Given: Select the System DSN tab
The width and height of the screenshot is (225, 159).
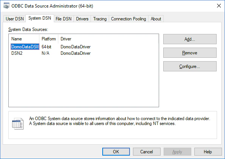Looking at the screenshot, I should 40,18.
